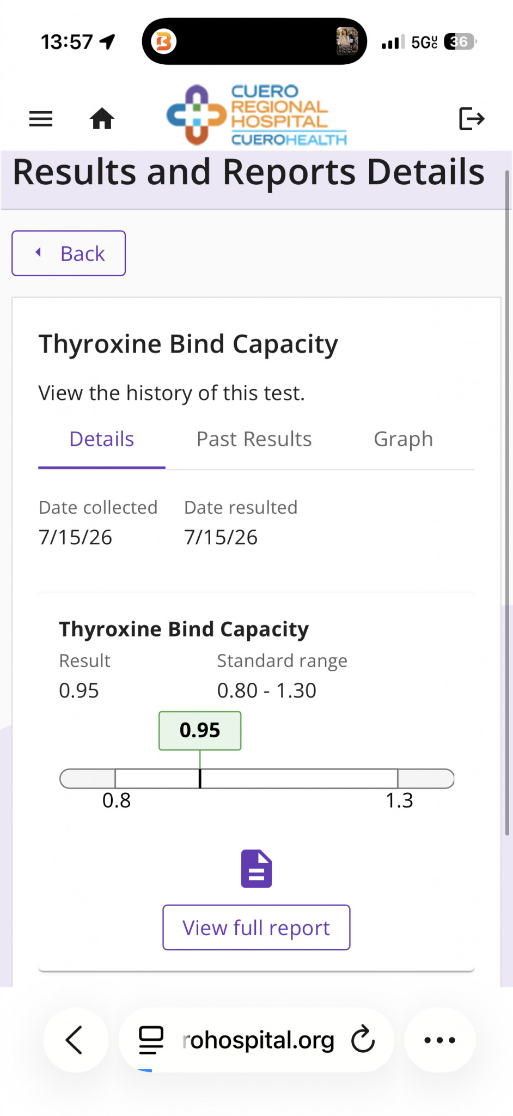
Task: Tap the Cuero Regional Hospital logo
Action: [256, 115]
